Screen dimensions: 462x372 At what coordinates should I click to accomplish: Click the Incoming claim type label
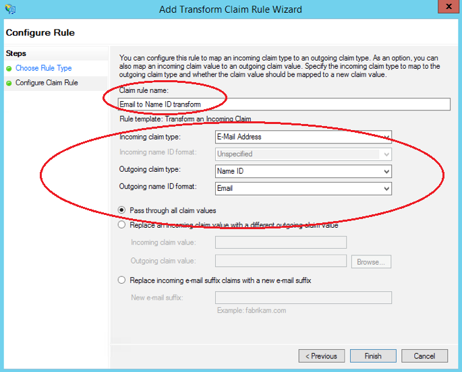(150, 137)
